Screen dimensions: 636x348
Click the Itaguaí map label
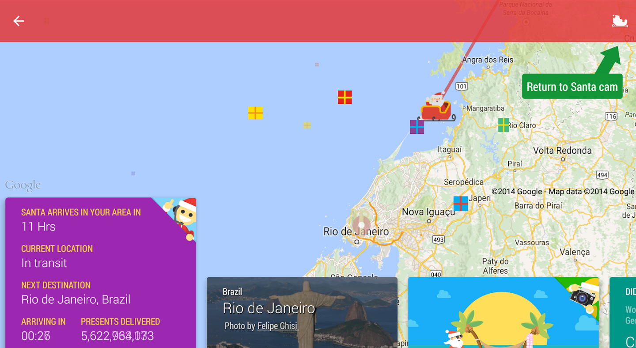pyautogui.click(x=450, y=150)
